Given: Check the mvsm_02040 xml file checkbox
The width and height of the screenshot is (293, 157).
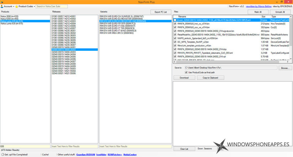Looking at the screenshot, I should point(175,20).
